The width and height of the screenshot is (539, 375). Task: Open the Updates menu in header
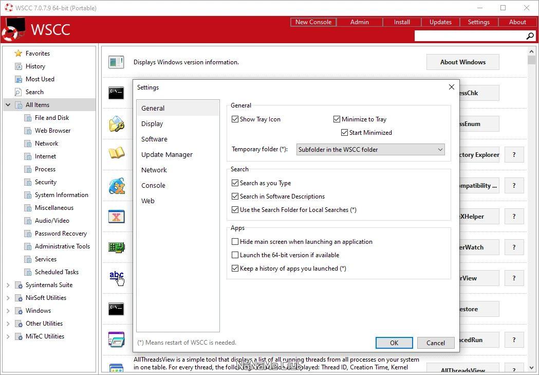point(440,22)
